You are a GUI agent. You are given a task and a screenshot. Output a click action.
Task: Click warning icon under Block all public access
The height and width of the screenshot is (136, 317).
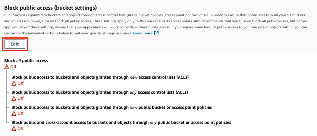coord(7,67)
